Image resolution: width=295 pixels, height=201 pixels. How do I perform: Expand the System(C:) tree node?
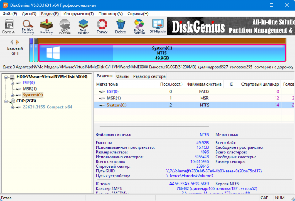coord(12,95)
